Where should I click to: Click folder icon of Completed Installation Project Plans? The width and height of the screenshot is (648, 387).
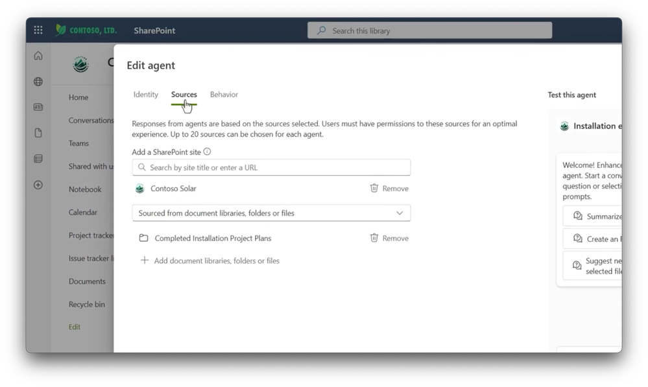(x=143, y=239)
